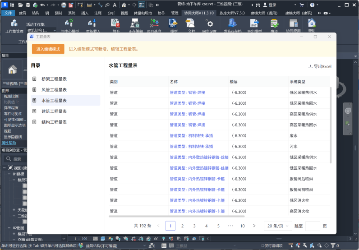Click the 进入编辑模式 orange button
This screenshot has width=359, height=250.
tap(48, 49)
